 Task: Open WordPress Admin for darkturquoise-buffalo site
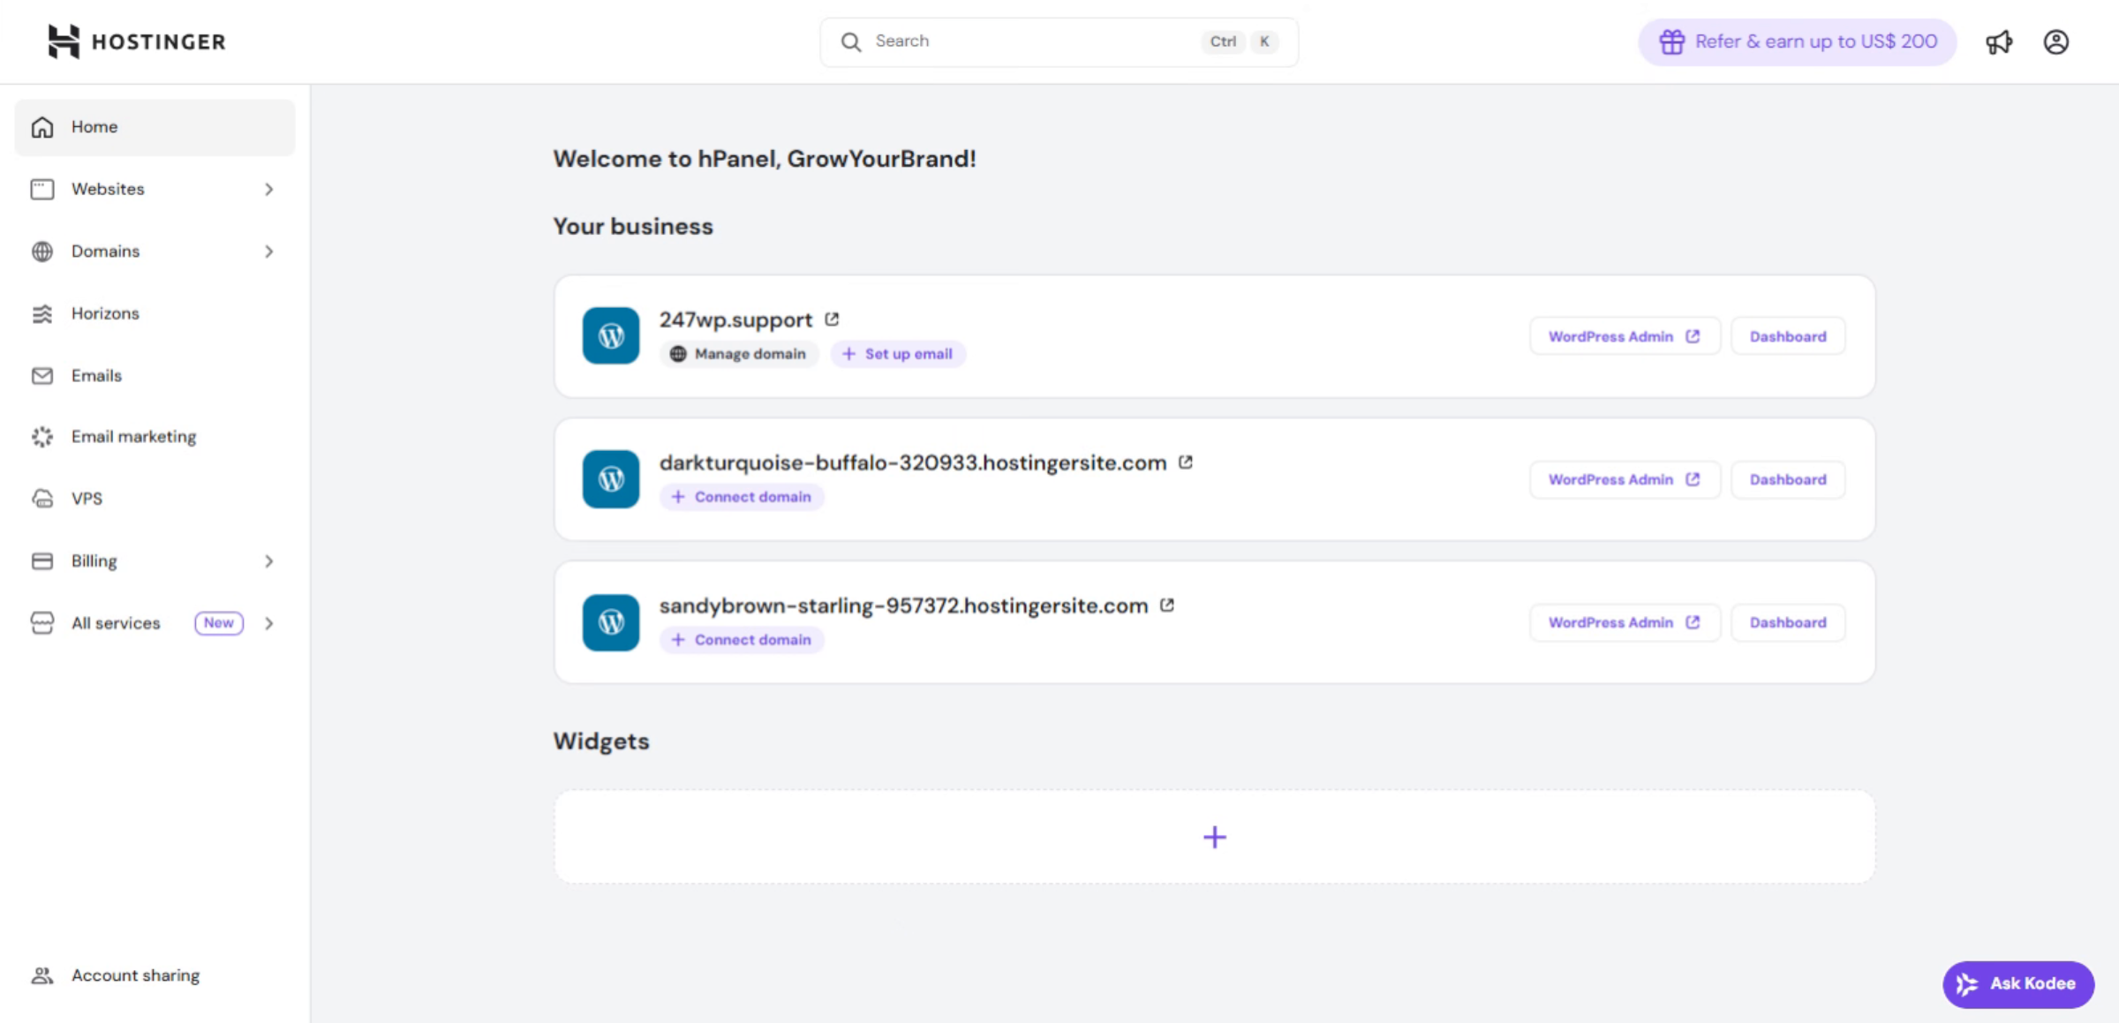(1624, 479)
